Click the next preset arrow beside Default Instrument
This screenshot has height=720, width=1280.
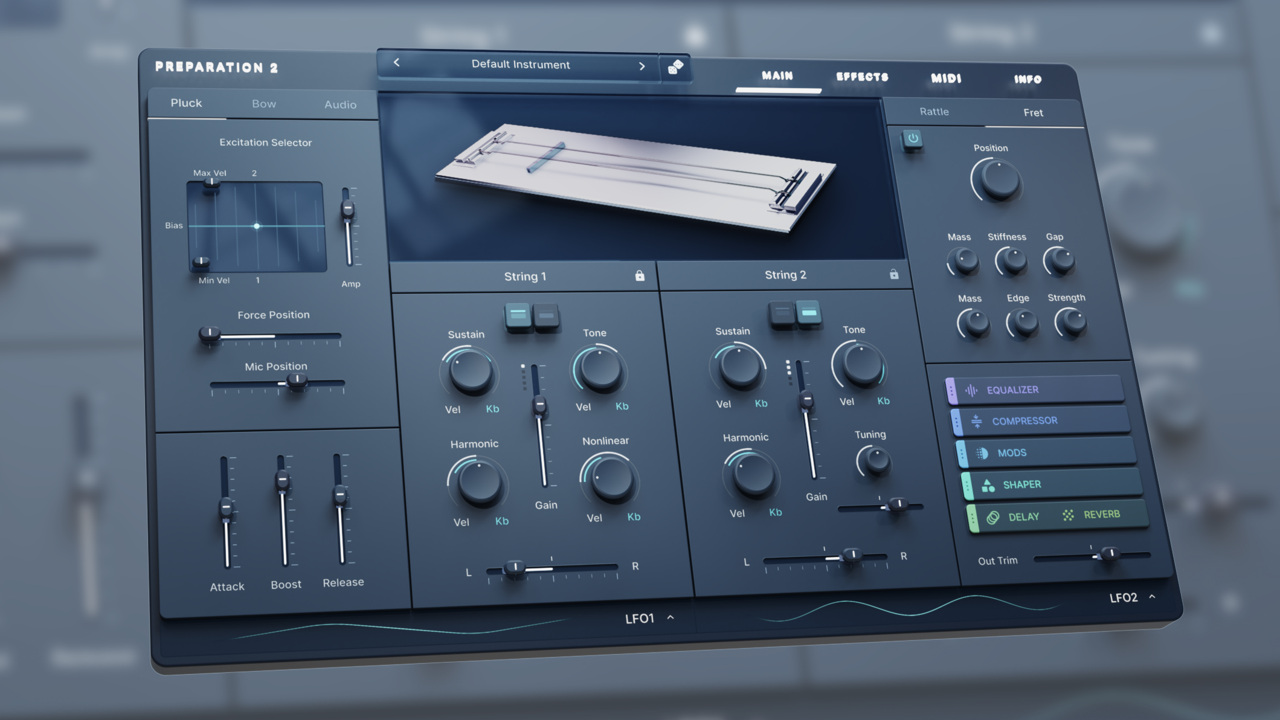642,66
